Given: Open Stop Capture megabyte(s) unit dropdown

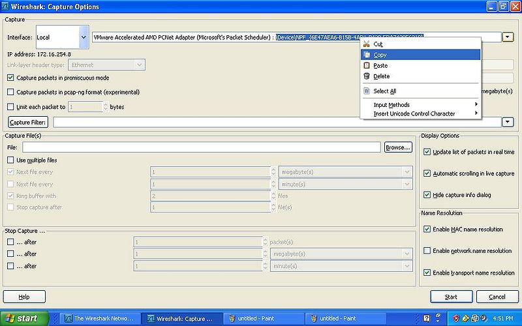Looking at the screenshot, I should tap(341, 254).
